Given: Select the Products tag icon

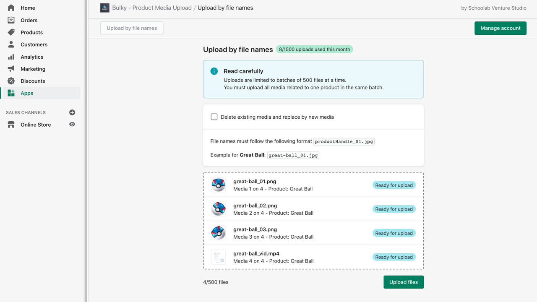Looking at the screenshot, I should (10, 32).
